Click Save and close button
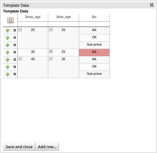 [x=19, y=147]
